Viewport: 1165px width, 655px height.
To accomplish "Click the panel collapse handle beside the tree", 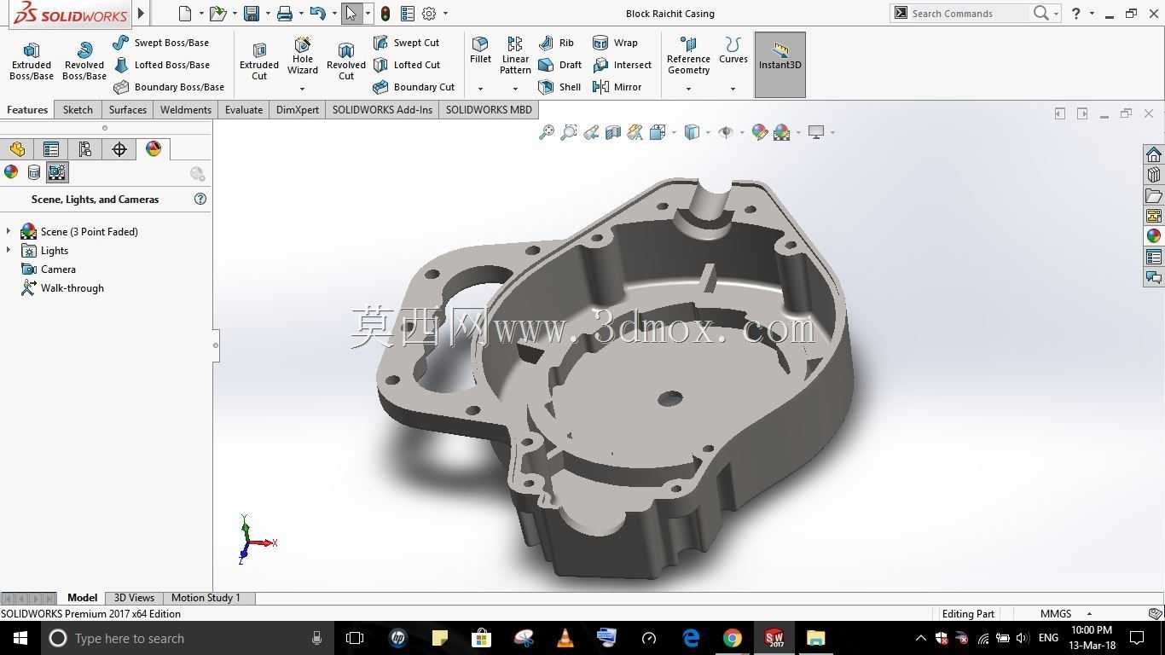I will coord(216,345).
